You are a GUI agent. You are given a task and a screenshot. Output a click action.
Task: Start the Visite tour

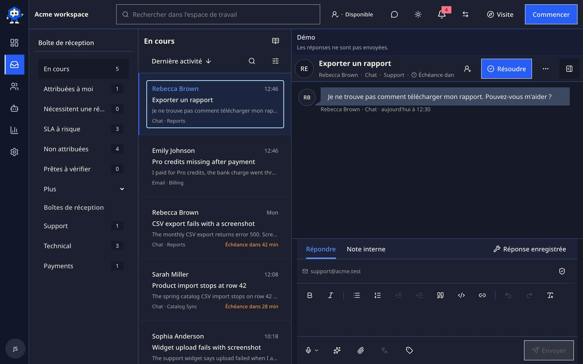tap(500, 14)
